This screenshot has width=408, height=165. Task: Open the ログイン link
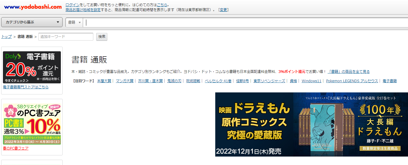72,5
